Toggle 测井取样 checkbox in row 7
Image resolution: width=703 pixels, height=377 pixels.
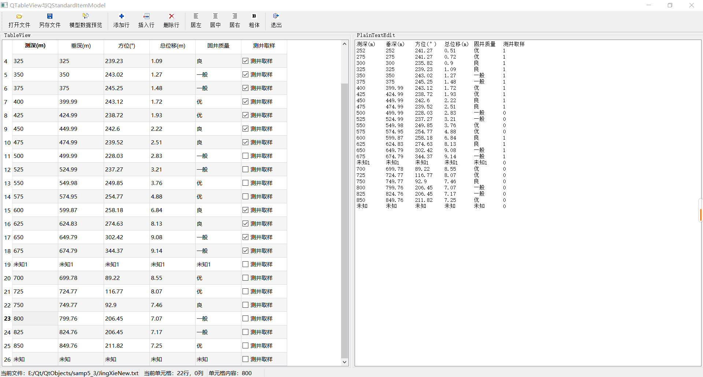click(x=245, y=102)
